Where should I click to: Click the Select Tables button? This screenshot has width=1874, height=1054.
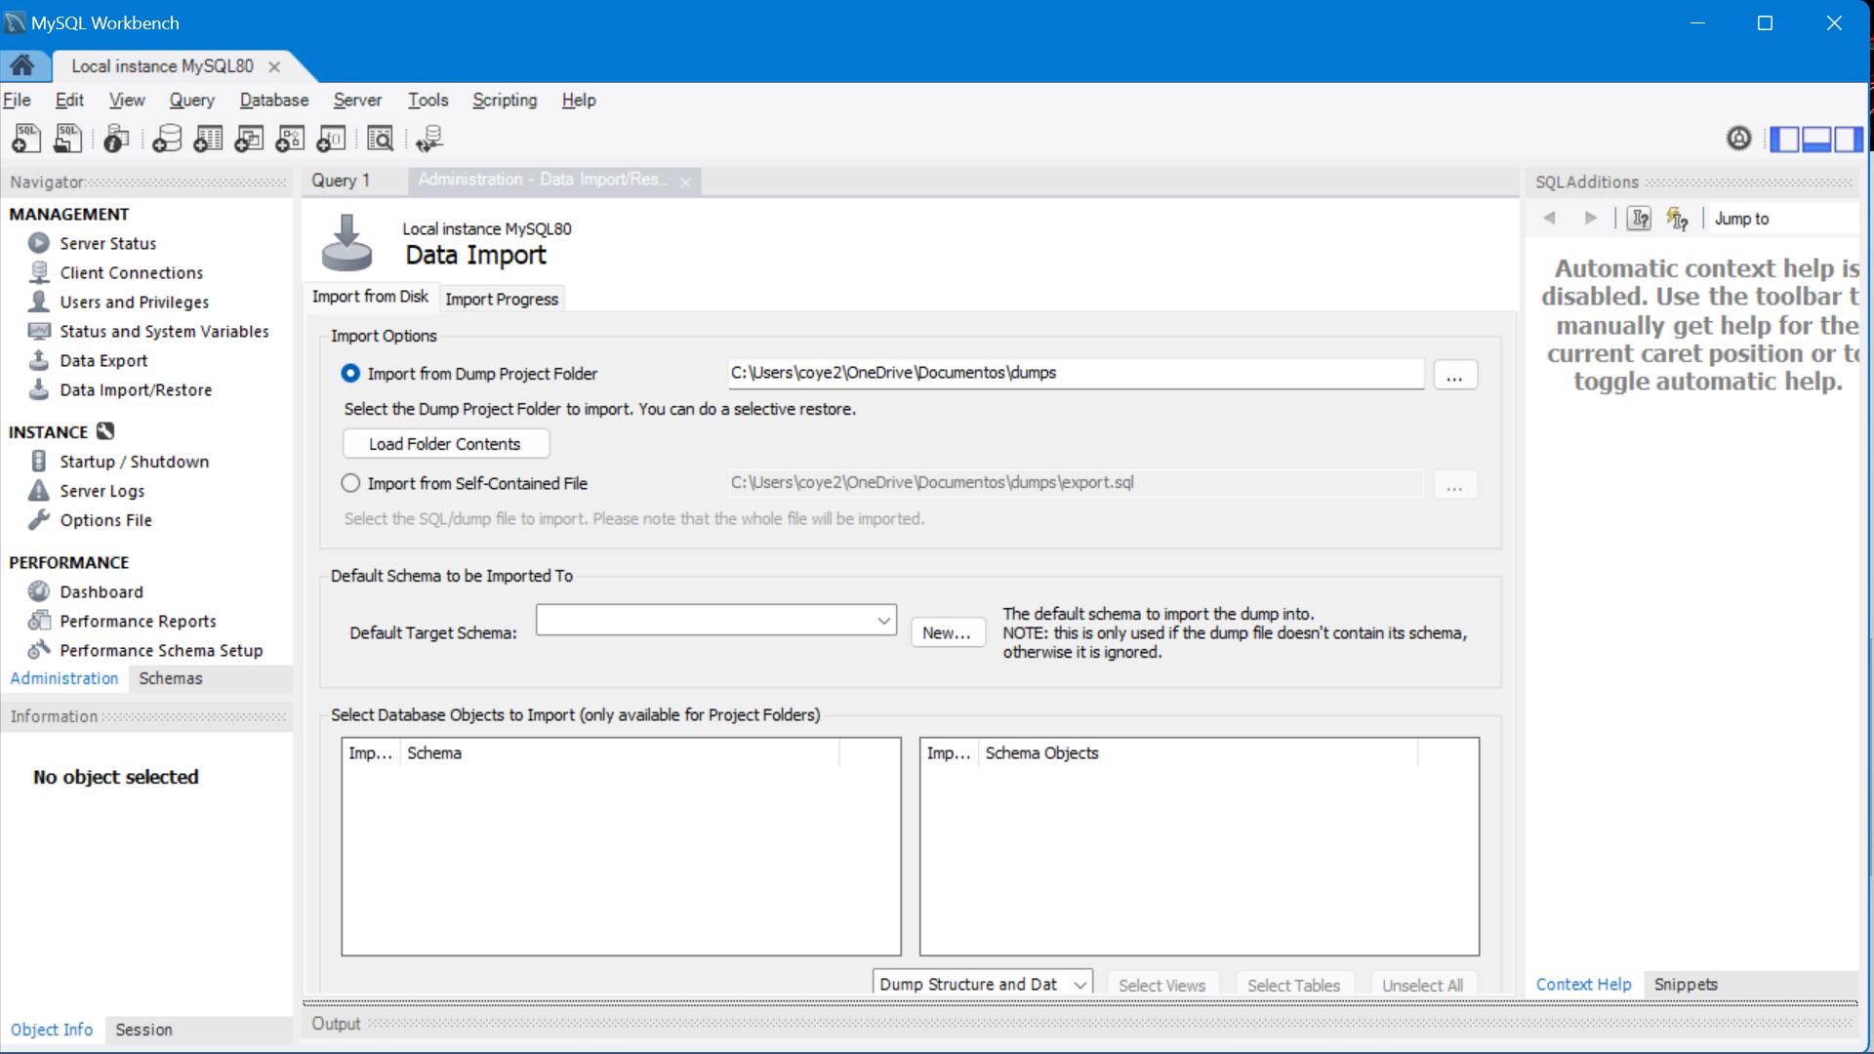click(x=1292, y=985)
